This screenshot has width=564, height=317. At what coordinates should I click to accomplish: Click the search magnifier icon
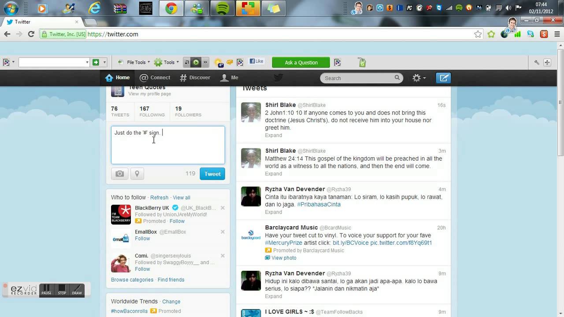tap(397, 78)
